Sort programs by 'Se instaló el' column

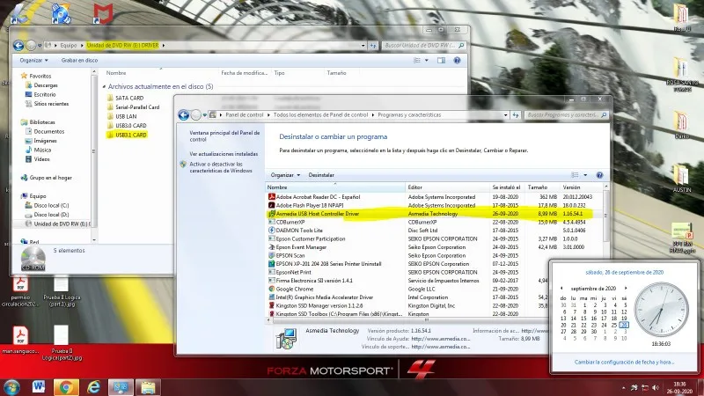pos(507,187)
